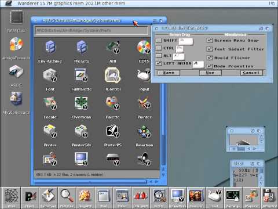The image size is (278, 209).
Task: Select the FullPalette prefs icon
Action: coord(81,75)
